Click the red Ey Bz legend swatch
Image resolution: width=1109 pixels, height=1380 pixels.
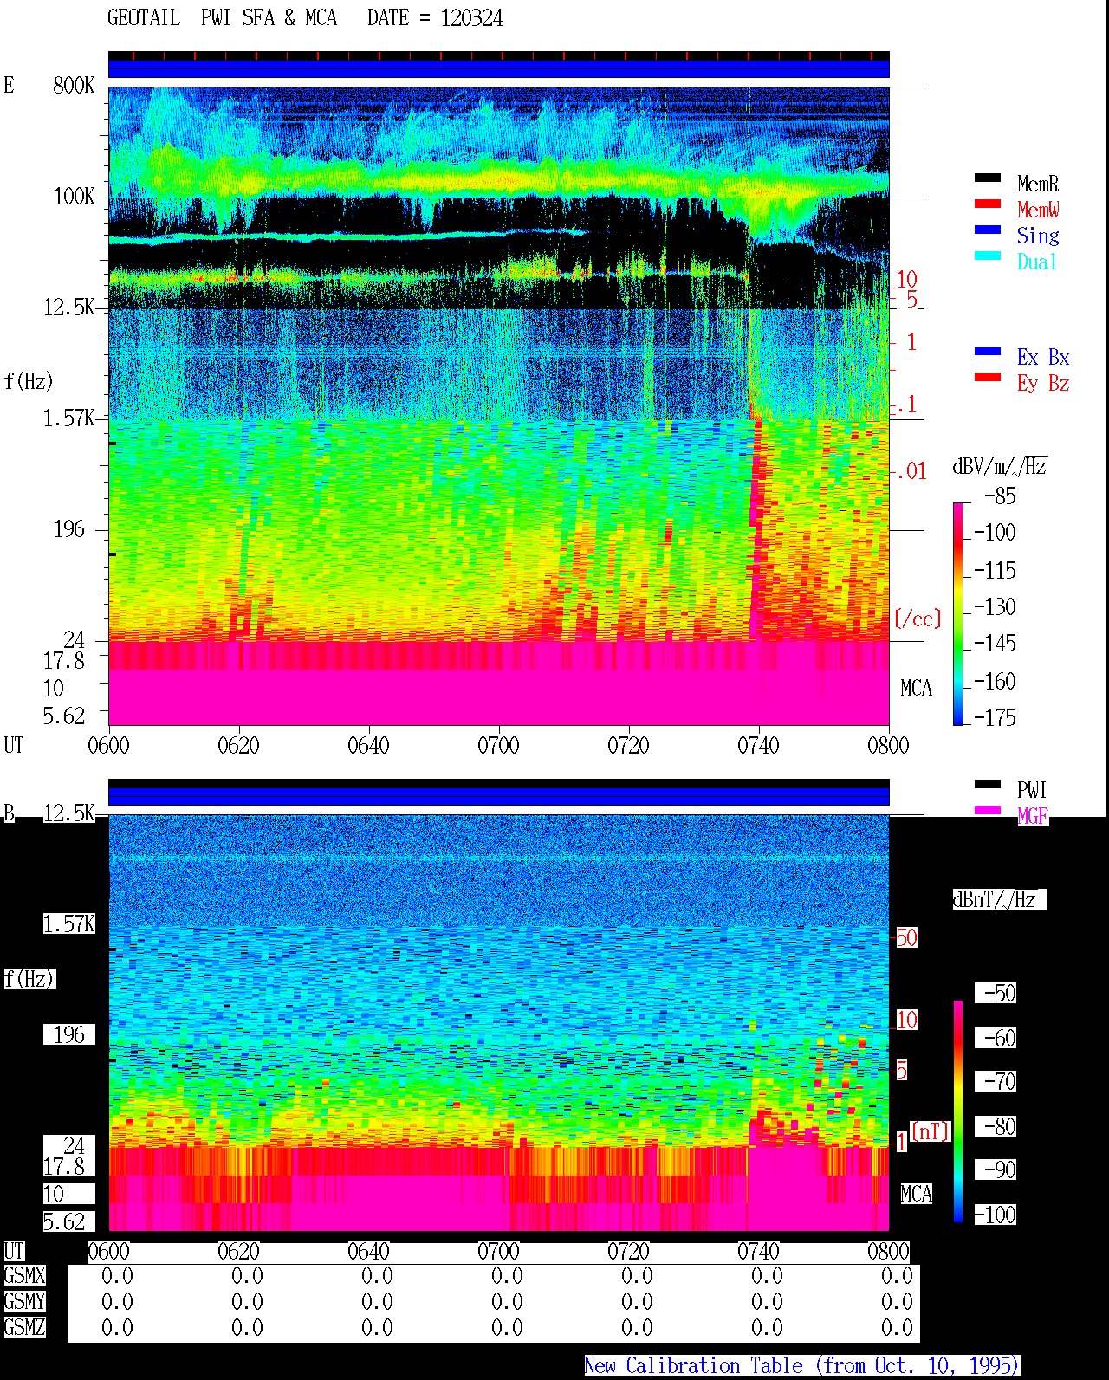(x=988, y=378)
